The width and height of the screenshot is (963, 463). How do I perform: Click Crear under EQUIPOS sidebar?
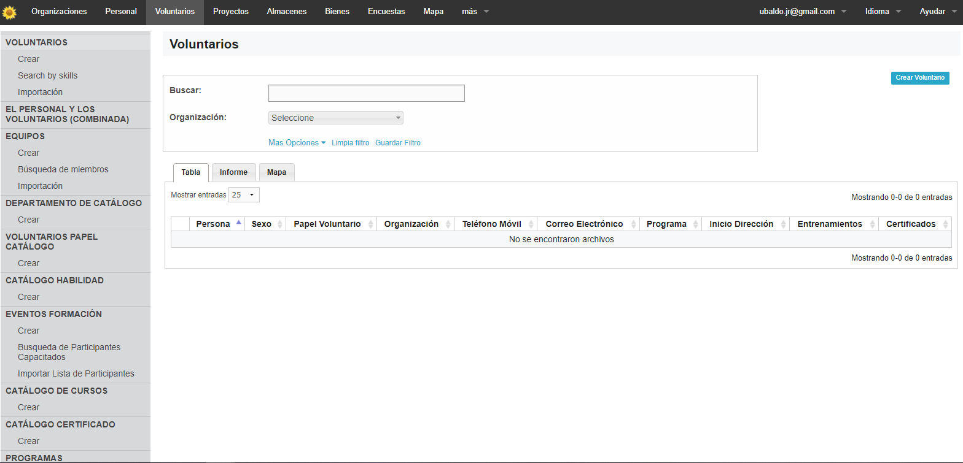[x=29, y=153]
